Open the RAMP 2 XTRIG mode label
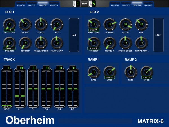169x127 pixels. [146, 78]
